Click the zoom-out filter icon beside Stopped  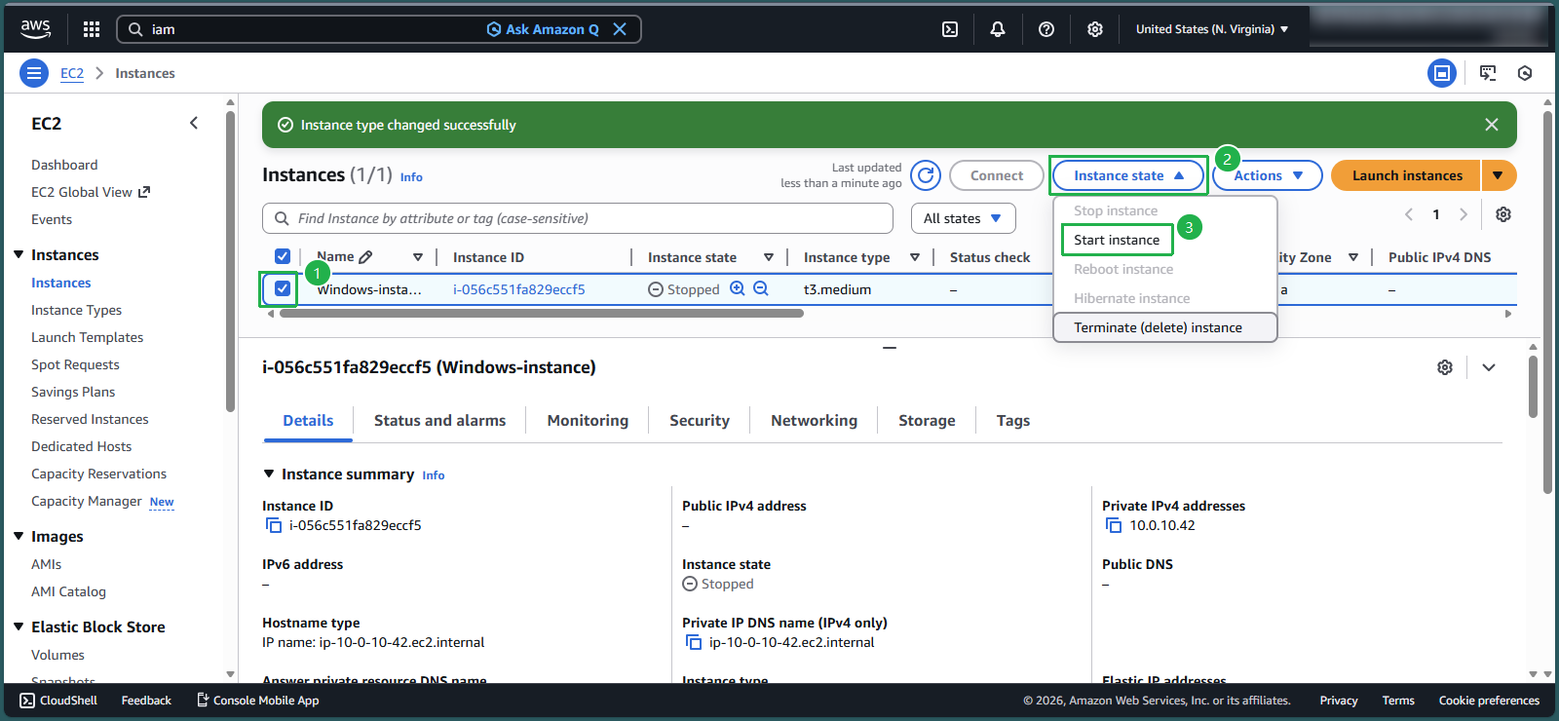coord(761,288)
